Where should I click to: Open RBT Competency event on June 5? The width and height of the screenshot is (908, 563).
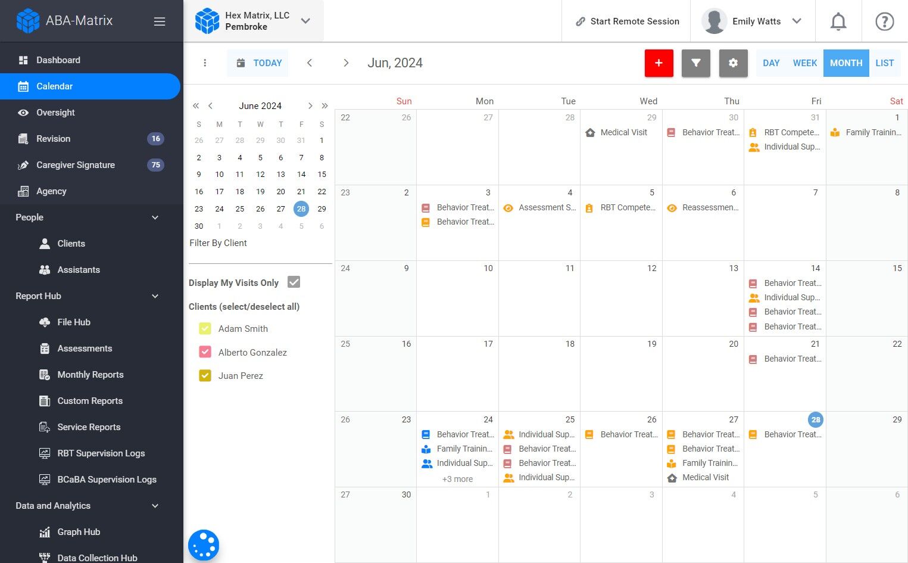click(x=622, y=208)
